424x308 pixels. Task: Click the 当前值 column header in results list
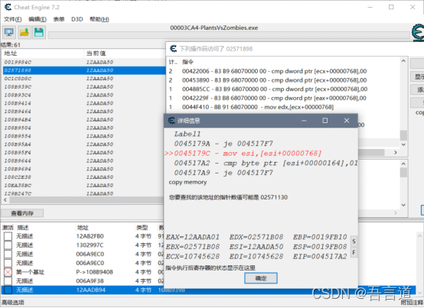pyautogui.click(x=96, y=53)
